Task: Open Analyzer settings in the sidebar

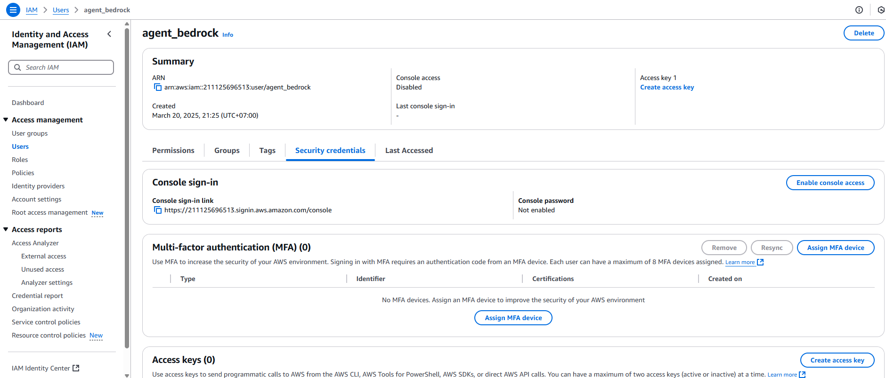Action: 47,282
